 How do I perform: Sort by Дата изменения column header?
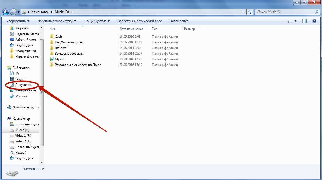pos(131,29)
